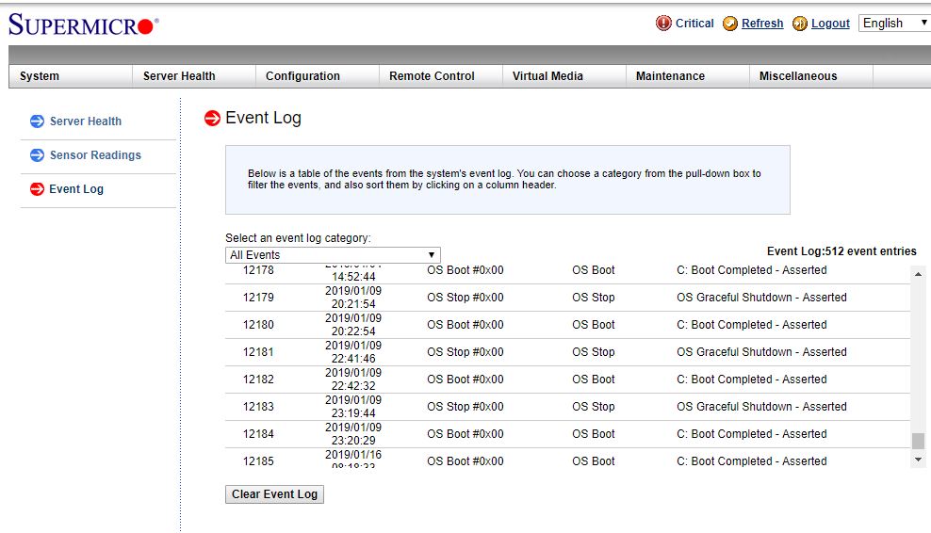Image resolution: width=931 pixels, height=533 pixels.
Task: Click the event table scrollbar down arrow
Action: 919,460
